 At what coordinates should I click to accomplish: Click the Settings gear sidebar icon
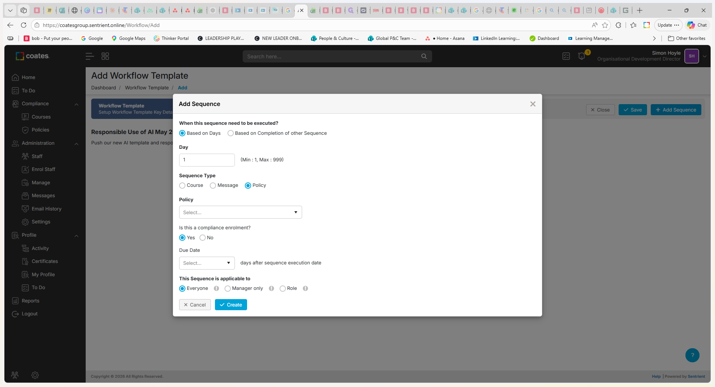[x=25, y=222]
